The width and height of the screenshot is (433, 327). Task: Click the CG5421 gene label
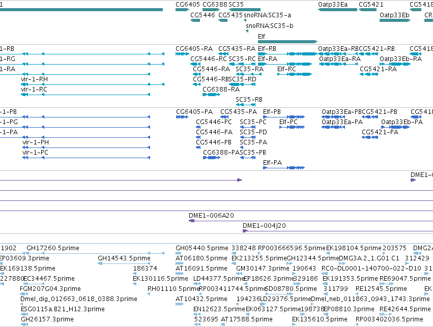click(x=371, y=5)
